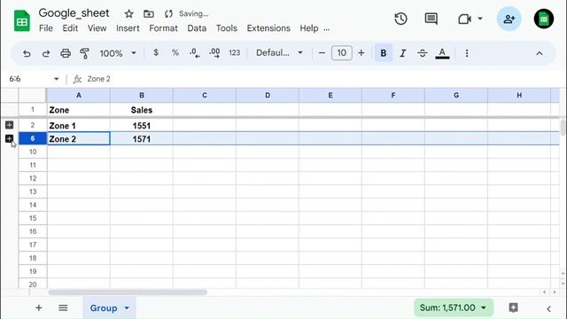
Task: Open the 100% zoom dropdown
Action: pyautogui.click(x=118, y=53)
